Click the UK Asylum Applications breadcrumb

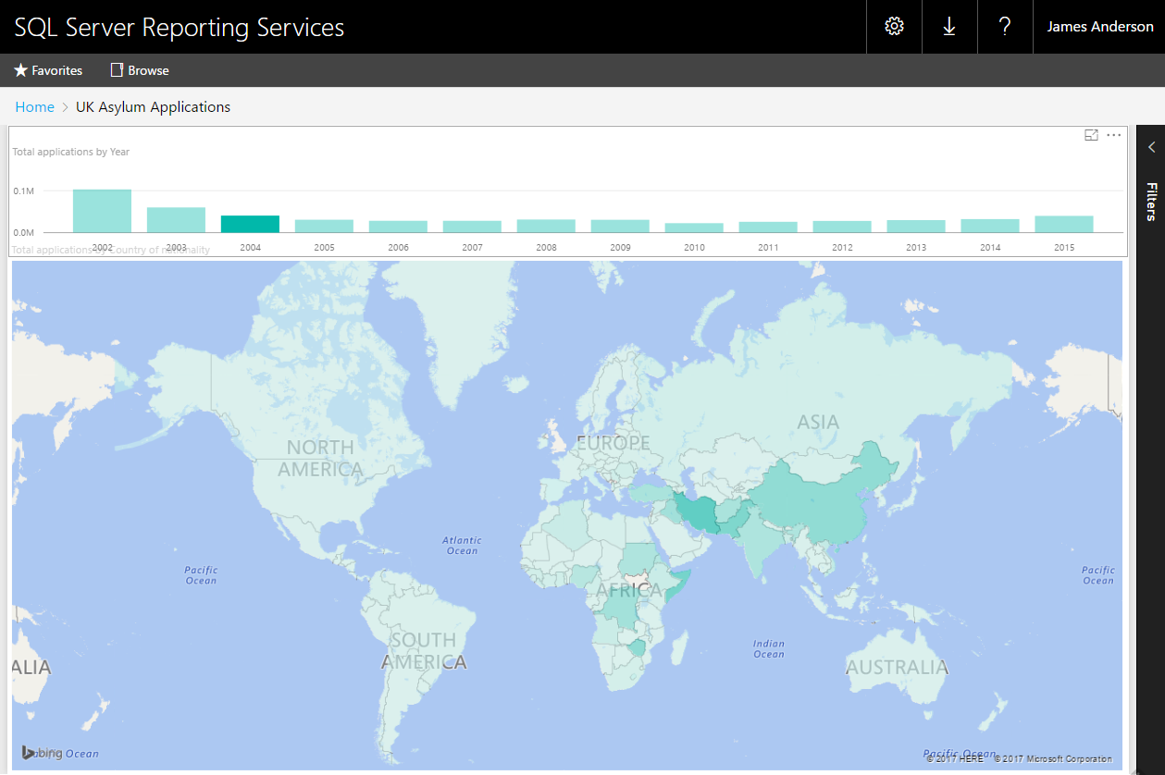[x=153, y=107]
